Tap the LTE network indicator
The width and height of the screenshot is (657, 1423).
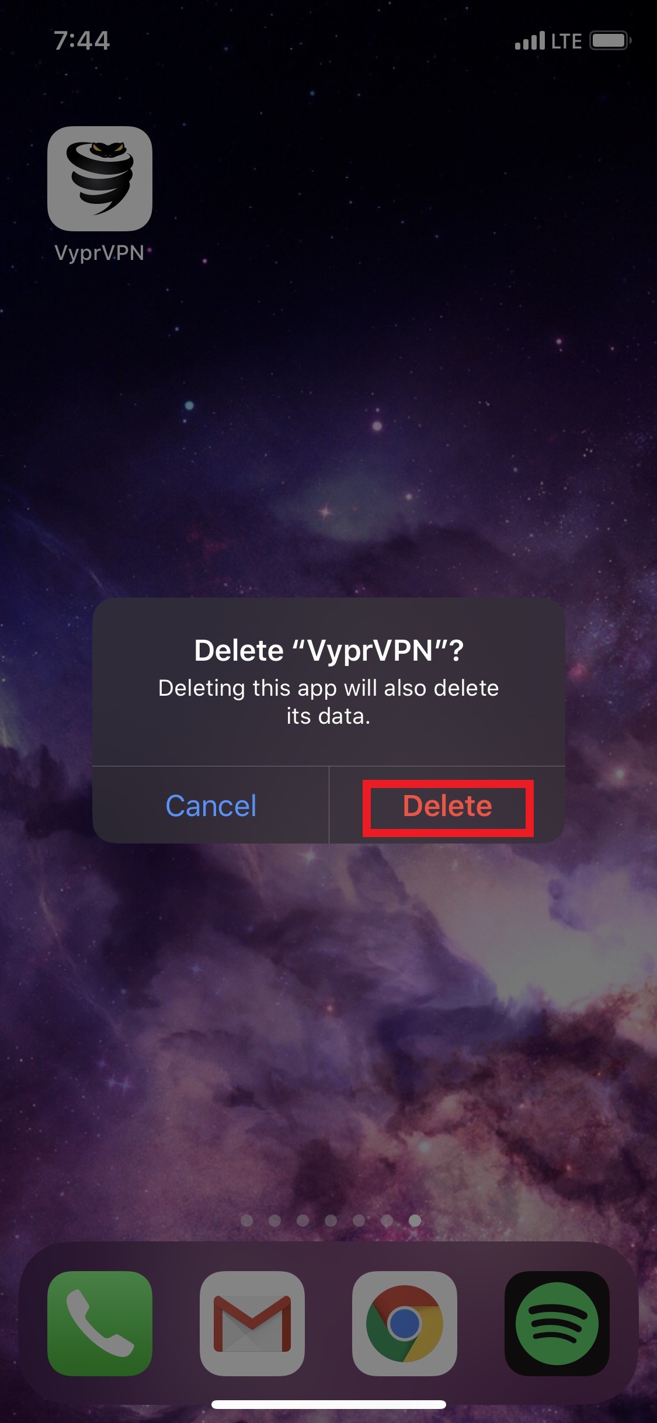coord(566,41)
